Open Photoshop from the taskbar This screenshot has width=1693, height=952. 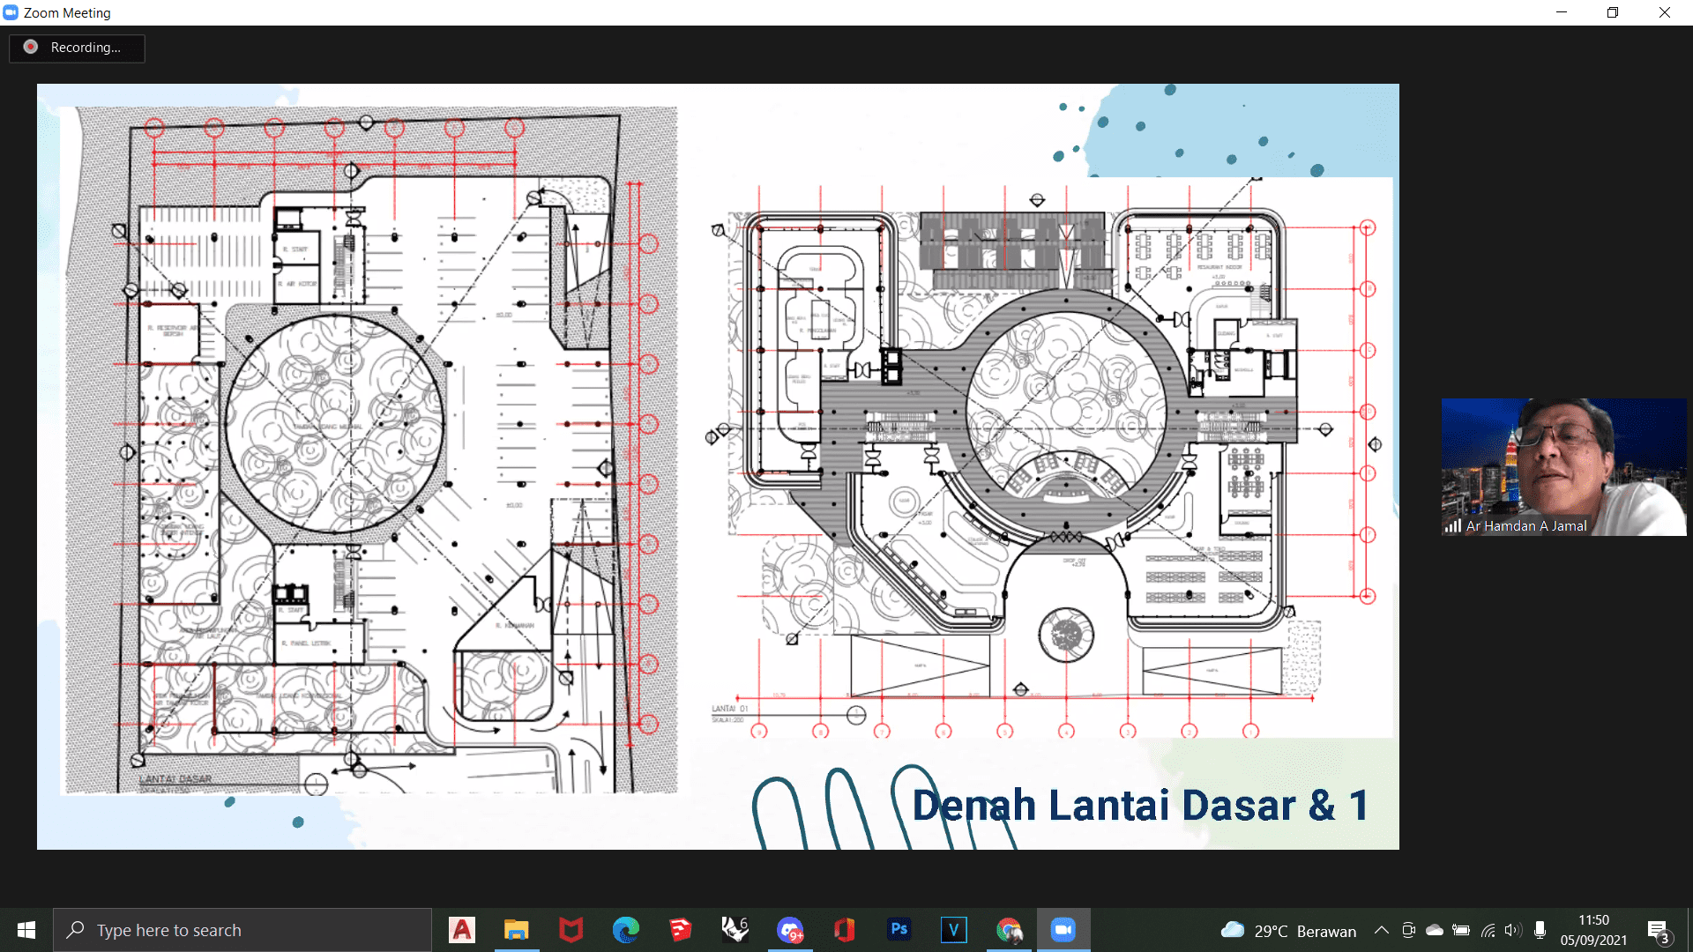click(x=899, y=930)
